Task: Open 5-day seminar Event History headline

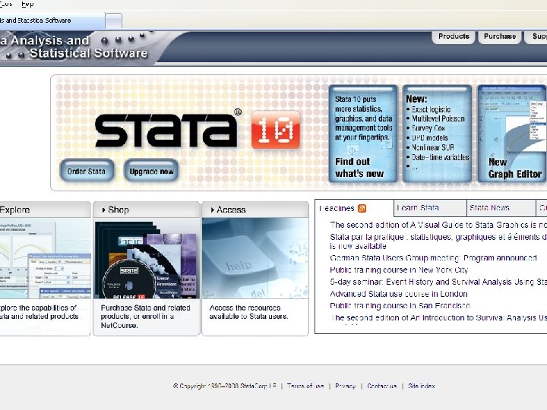Action: point(438,282)
